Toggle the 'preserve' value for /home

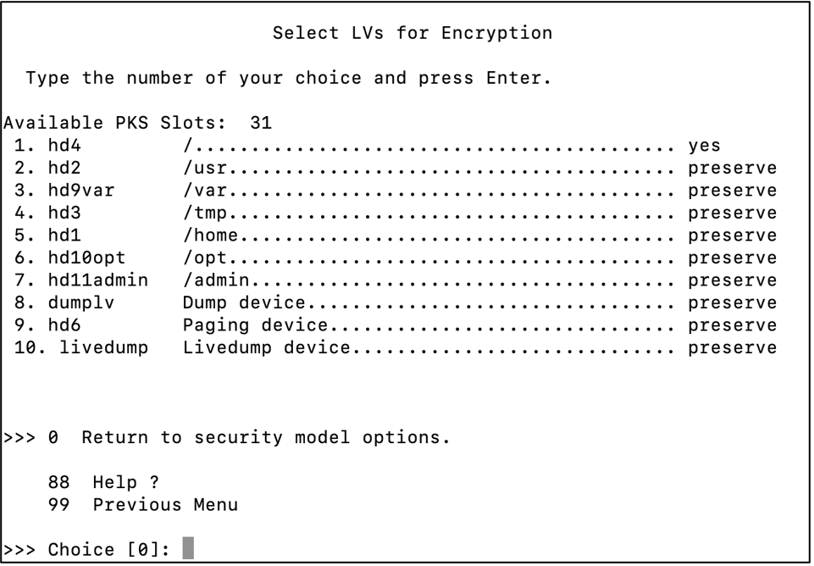[733, 236]
